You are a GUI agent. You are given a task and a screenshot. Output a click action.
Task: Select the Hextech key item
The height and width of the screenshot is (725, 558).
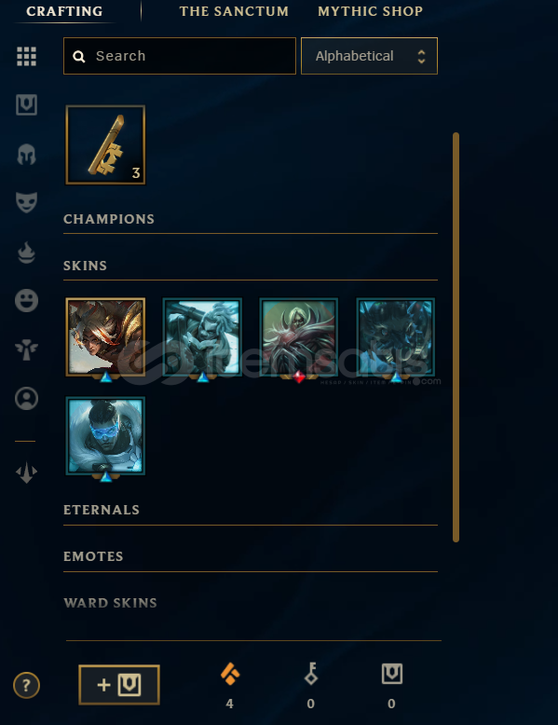tap(105, 144)
